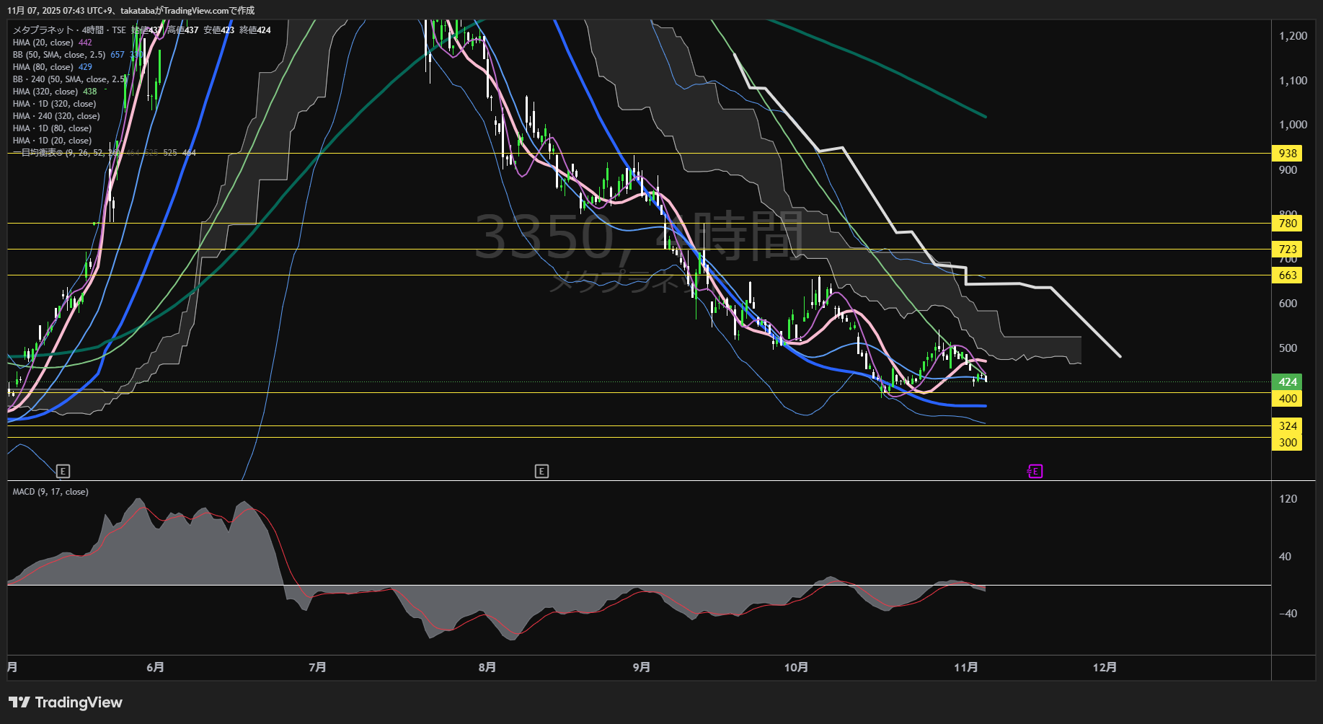Click the メタプラネット symbol title

pyautogui.click(x=43, y=30)
